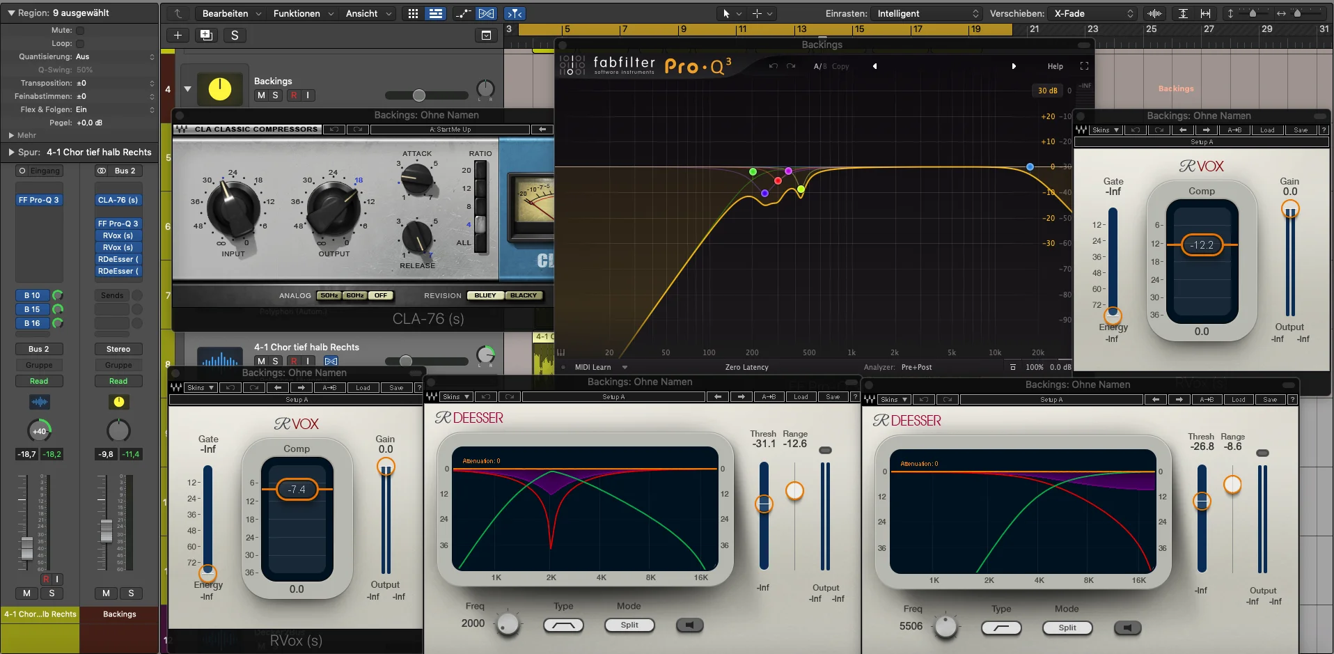Switch to the grid view icon
1334x654 pixels.
coord(413,13)
